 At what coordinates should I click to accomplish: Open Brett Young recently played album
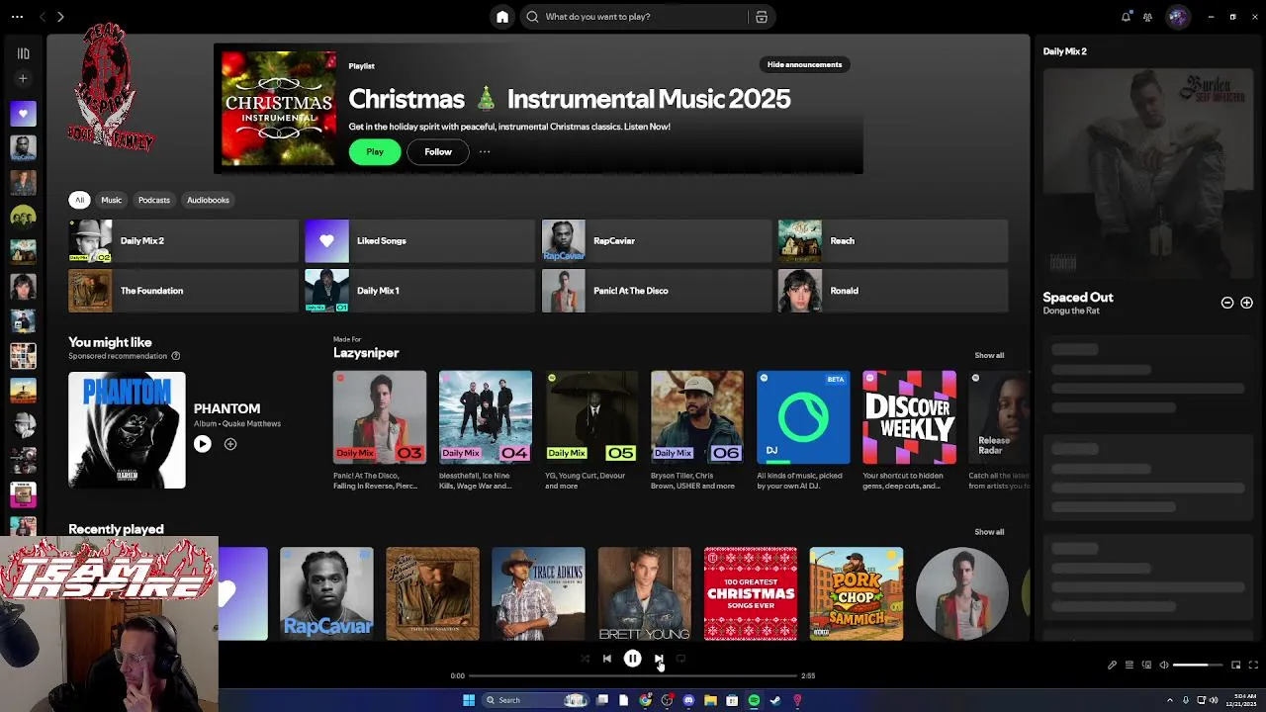644,593
